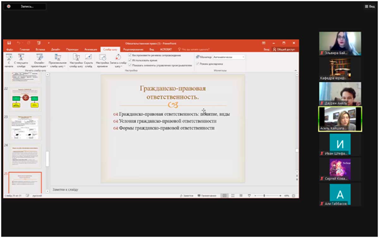Toggle play narrations checkbox

(x=130, y=55)
